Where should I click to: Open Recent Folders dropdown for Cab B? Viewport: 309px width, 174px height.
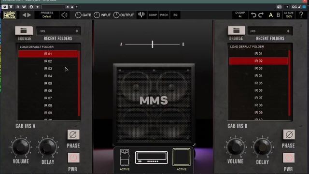tap(270, 31)
